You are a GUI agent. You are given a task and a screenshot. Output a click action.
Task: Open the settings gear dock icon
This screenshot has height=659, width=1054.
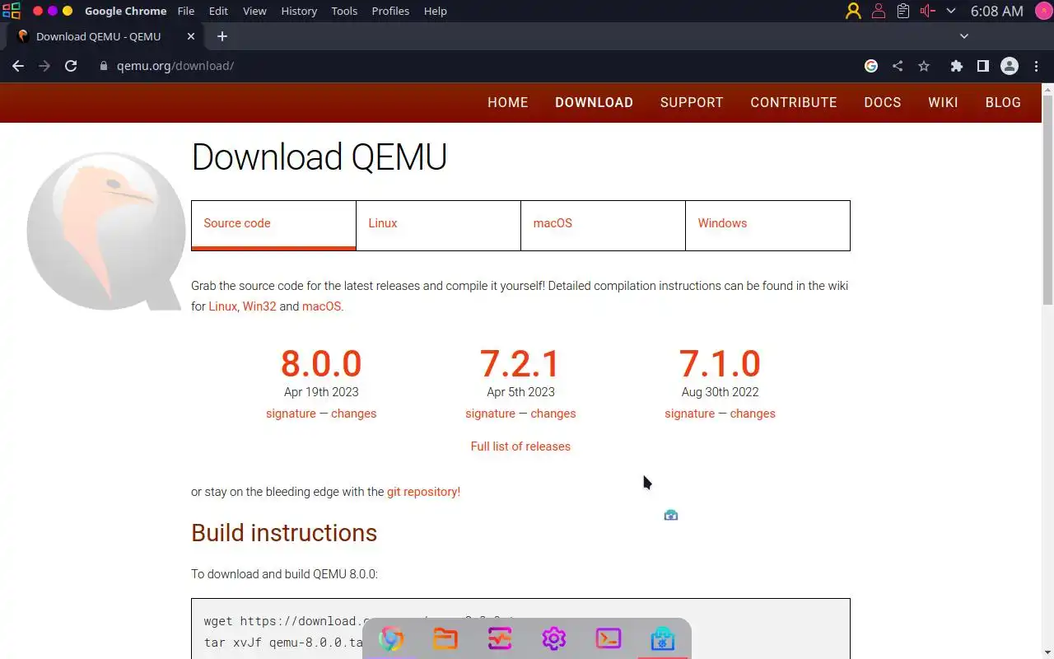tap(554, 638)
